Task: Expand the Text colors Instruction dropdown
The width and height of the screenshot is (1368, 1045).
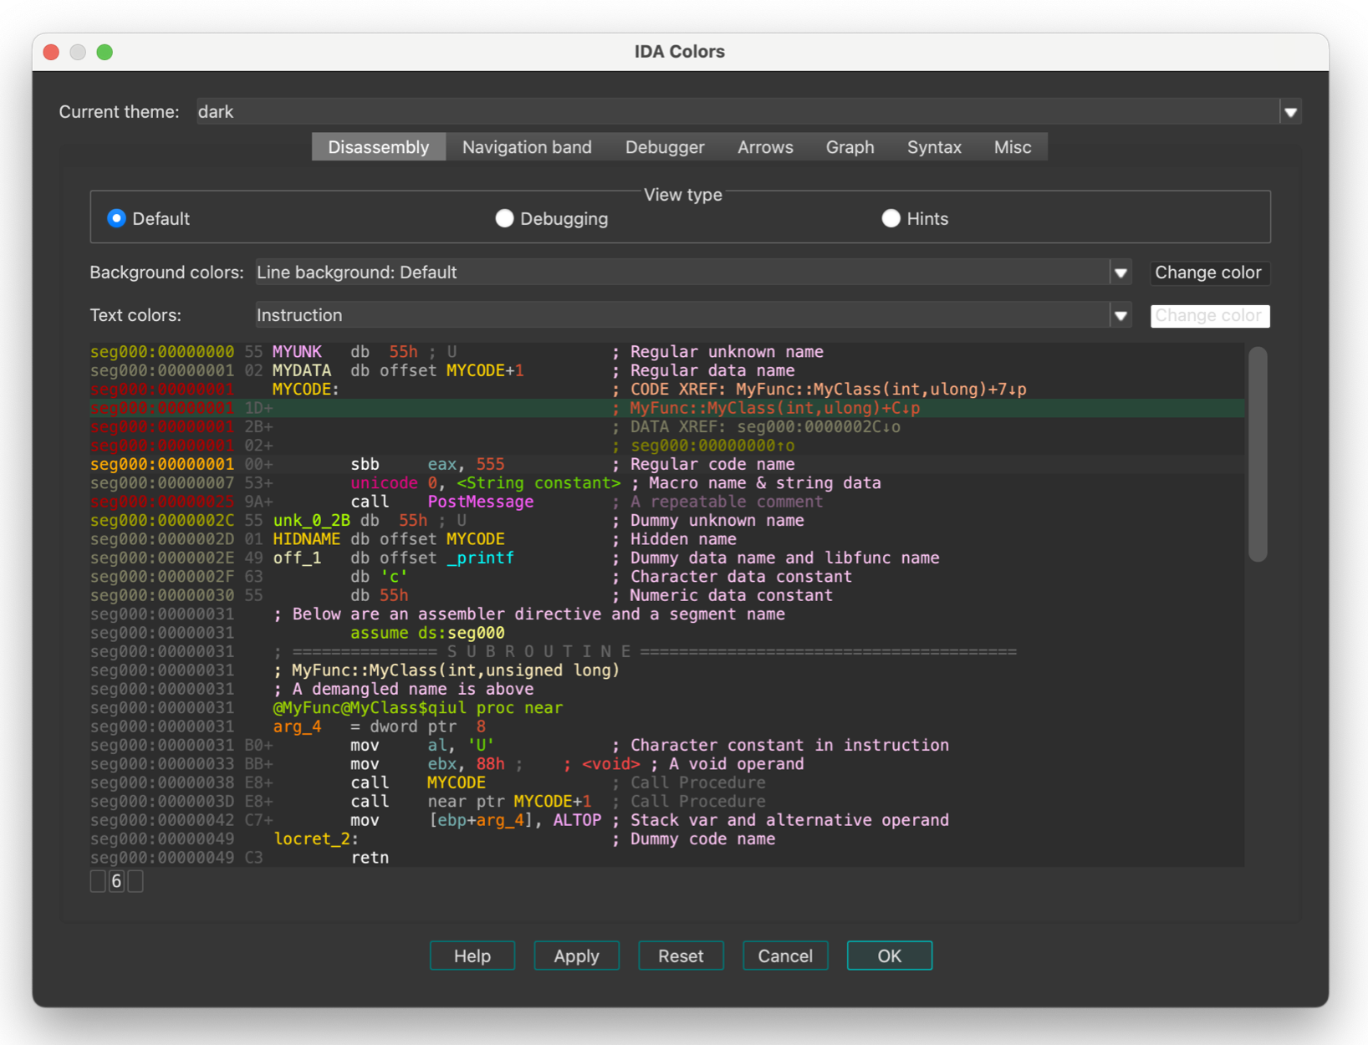Action: click(x=1120, y=316)
